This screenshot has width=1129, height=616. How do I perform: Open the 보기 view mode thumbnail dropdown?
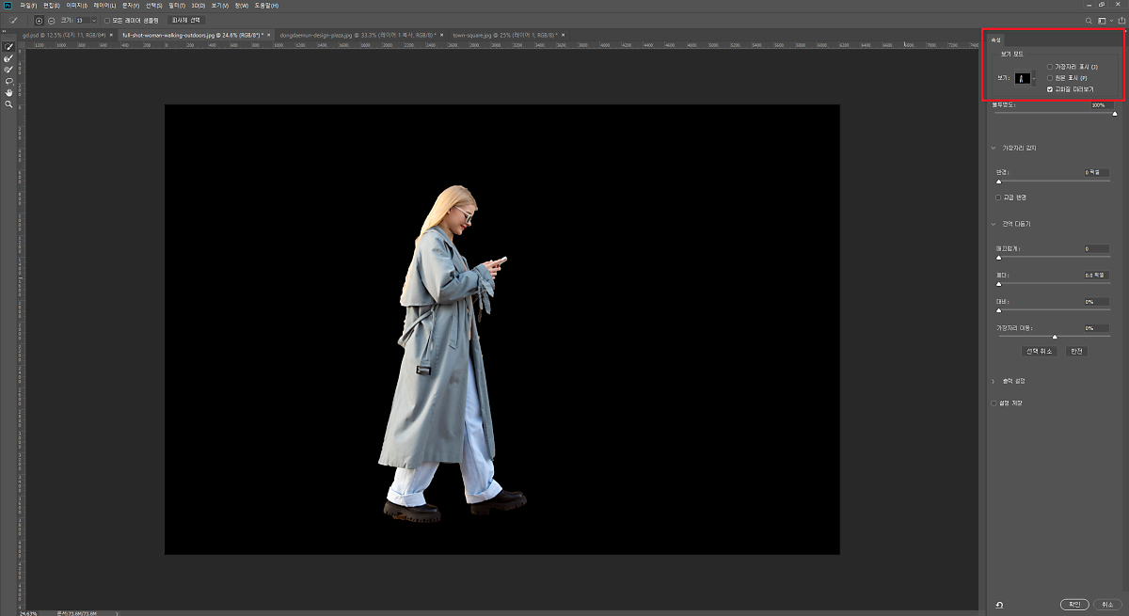(1024, 78)
